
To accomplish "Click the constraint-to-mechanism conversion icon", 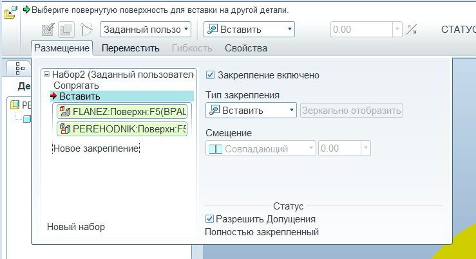I will [48, 30].
